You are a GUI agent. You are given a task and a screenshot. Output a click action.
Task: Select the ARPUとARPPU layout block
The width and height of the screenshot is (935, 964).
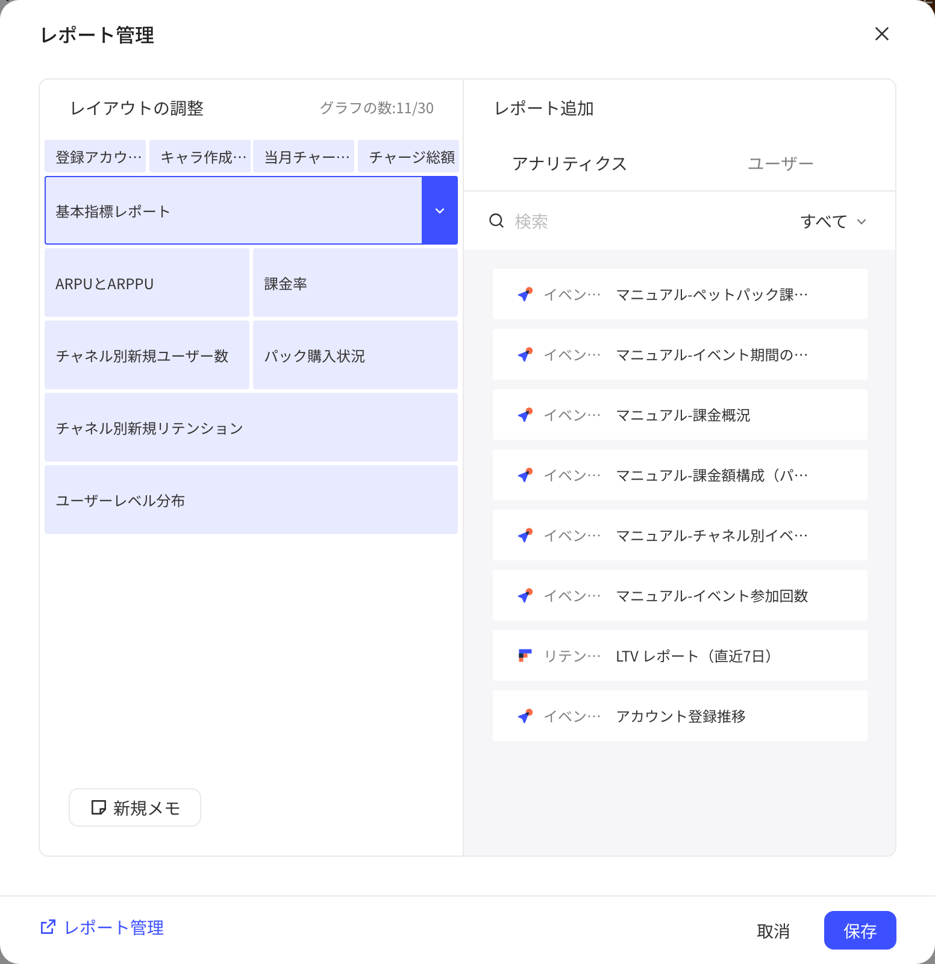point(147,283)
